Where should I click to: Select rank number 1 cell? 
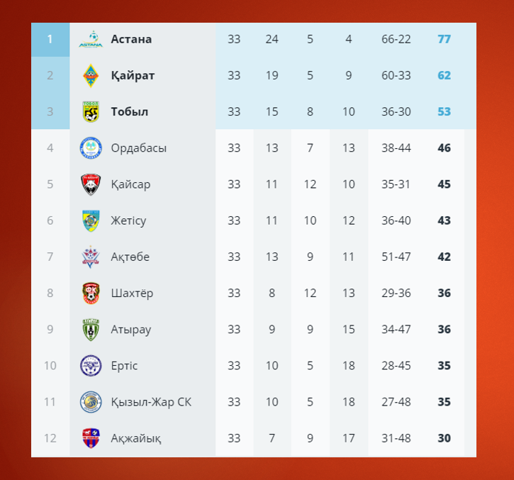coord(50,39)
